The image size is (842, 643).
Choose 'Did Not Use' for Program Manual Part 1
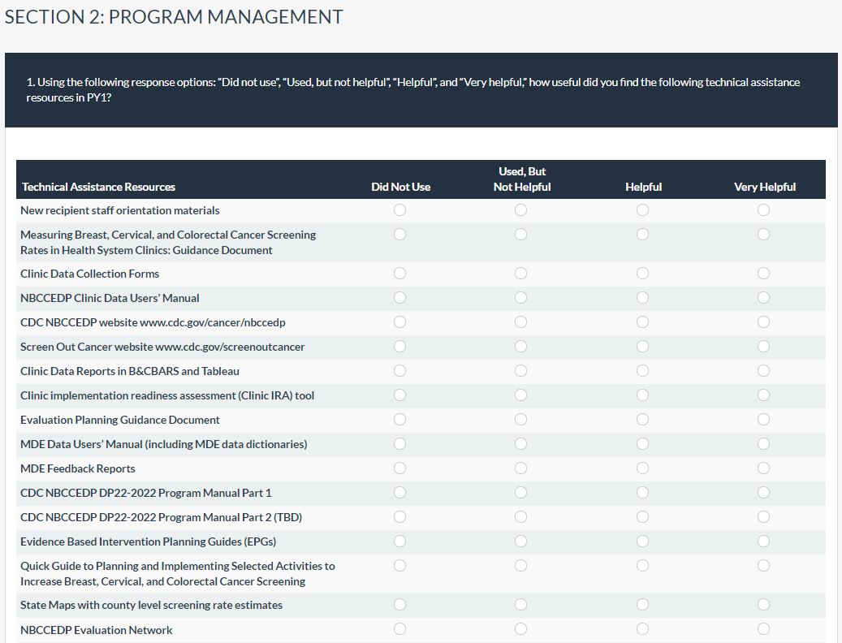point(399,493)
